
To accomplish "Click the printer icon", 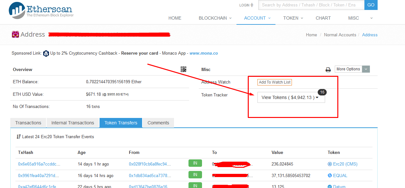I will pos(328,69).
